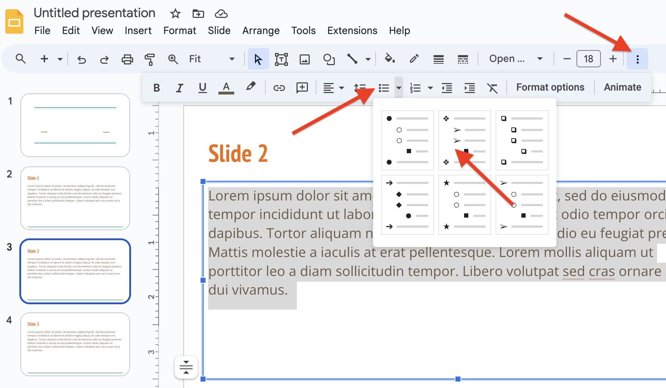Image resolution: width=666 pixels, height=388 pixels.
Task: Open the bulleted list styles dropdown
Action: pos(399,87)
